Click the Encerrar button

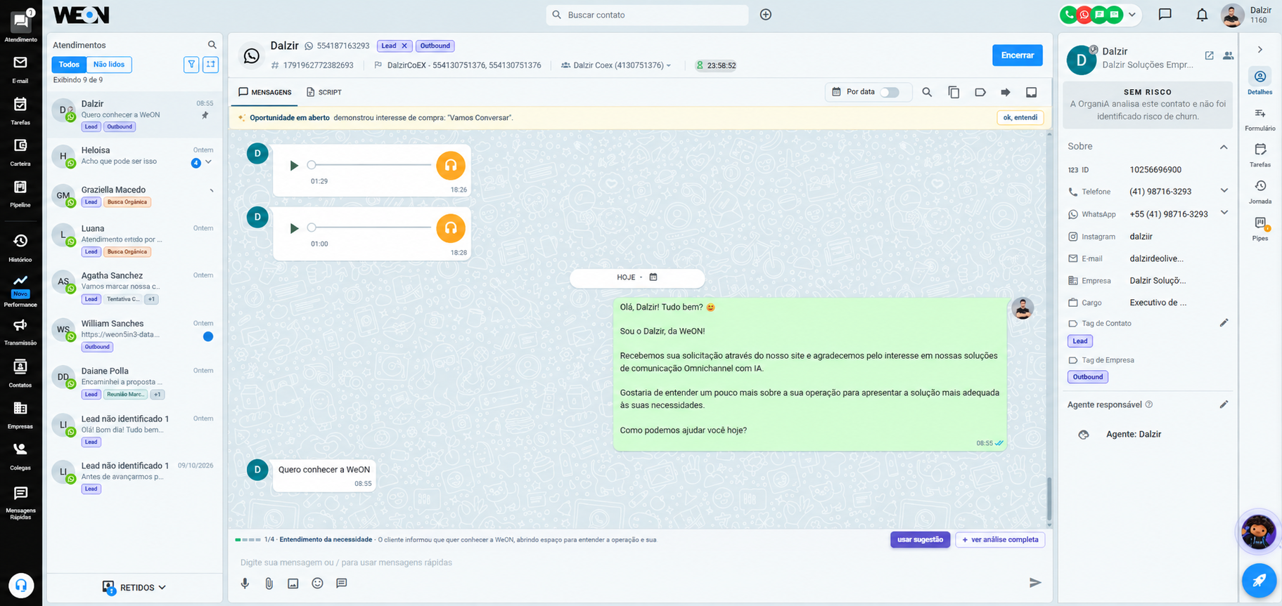point(1017,55)
